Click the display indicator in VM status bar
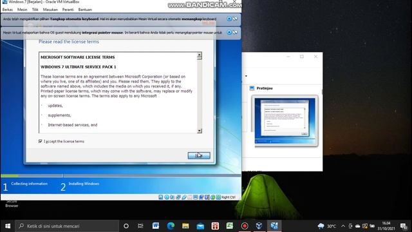This screenshot has width=412, height=232. pos(196,197)
